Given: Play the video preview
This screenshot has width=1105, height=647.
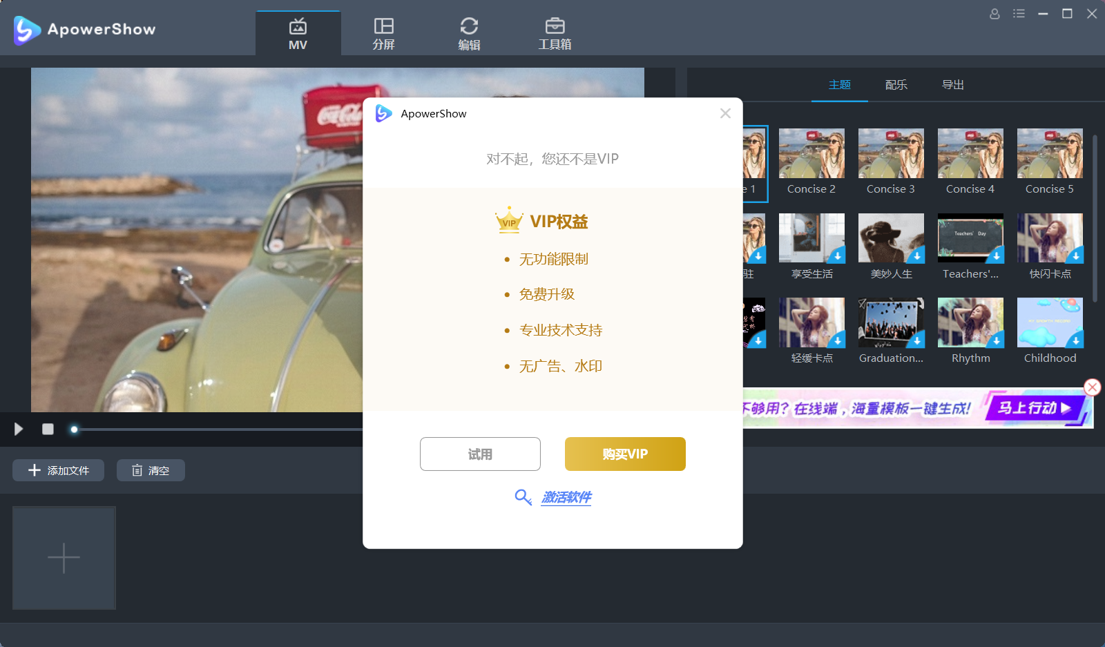Looking at the screenshot, I should (x=18, y=429).
